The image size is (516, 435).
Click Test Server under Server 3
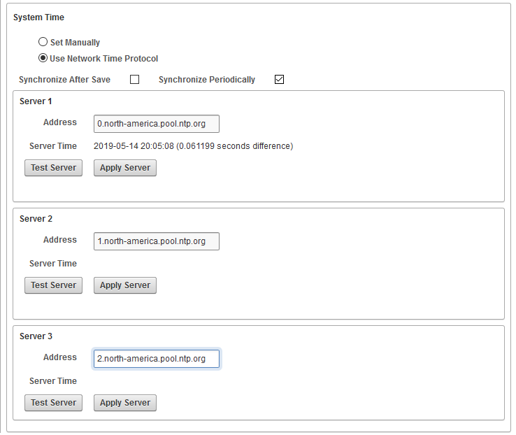[x=53, y=403]
